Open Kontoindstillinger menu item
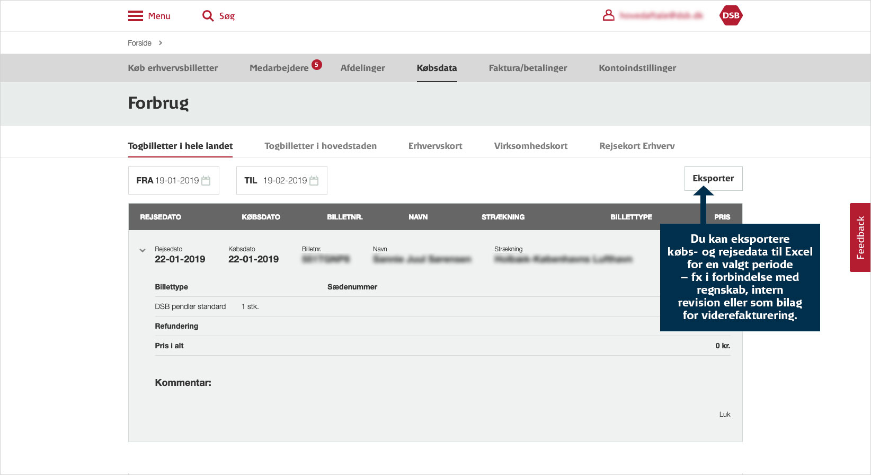871x475 pixels. pos(637,68)
